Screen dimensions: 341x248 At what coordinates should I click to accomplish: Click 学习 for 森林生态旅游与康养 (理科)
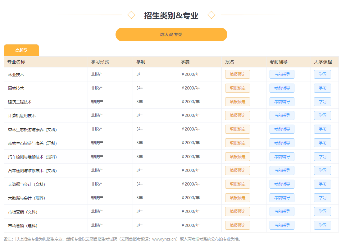(322, 143)
